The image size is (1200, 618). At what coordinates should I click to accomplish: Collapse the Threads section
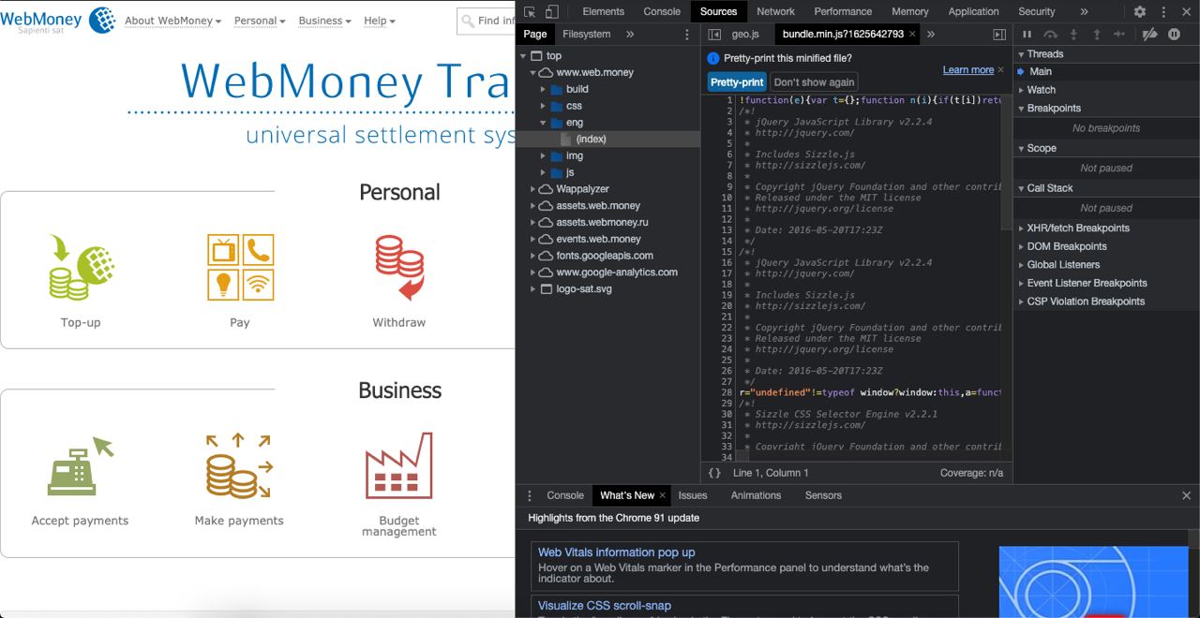tap(1021, 54)
